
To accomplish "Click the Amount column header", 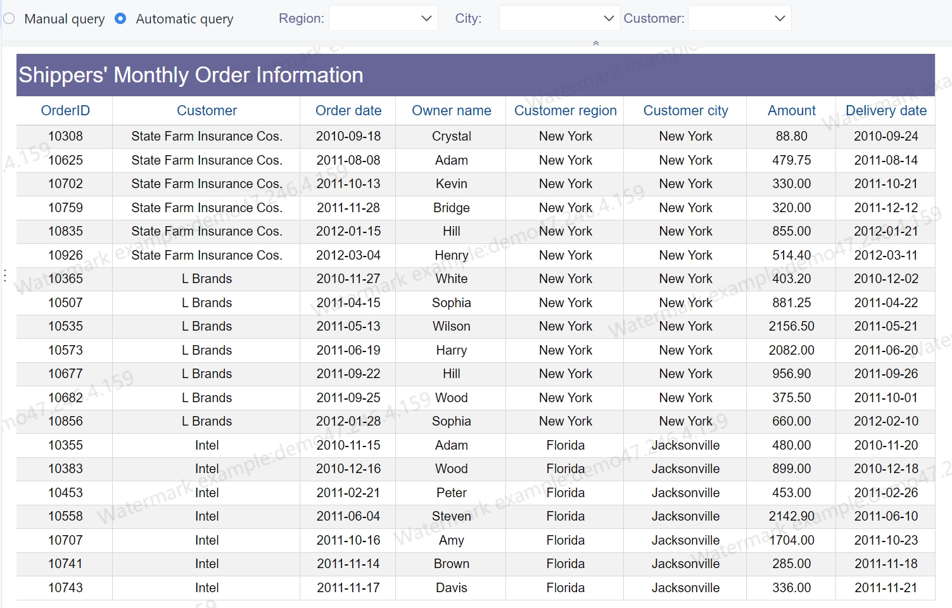I will pos(791,111).
